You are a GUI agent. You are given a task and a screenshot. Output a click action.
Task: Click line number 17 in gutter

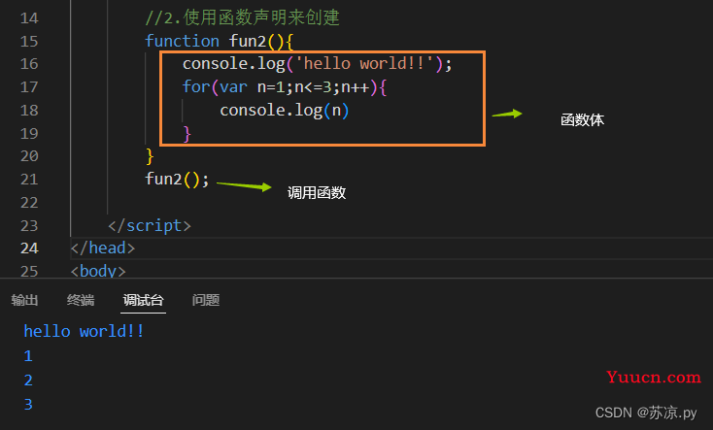[29, 86]
